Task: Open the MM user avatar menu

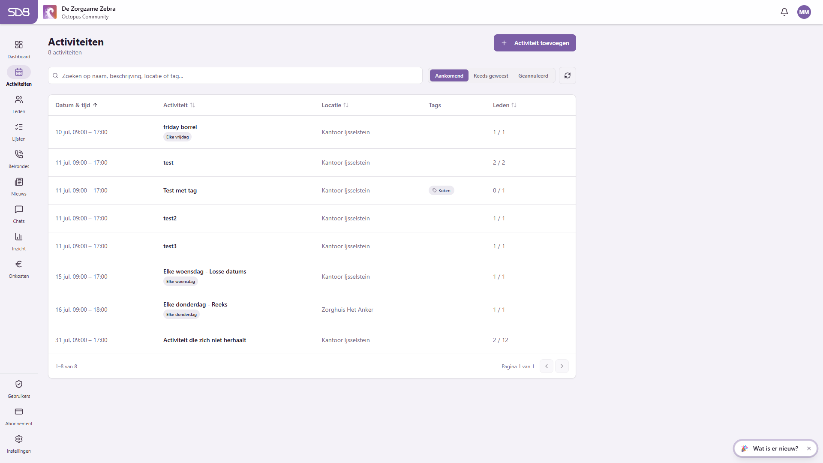Action: tap(804, 12)
